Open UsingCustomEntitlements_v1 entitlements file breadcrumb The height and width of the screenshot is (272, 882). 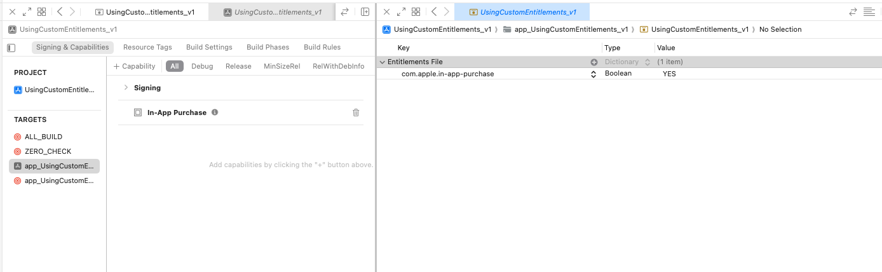pos(695,29)
